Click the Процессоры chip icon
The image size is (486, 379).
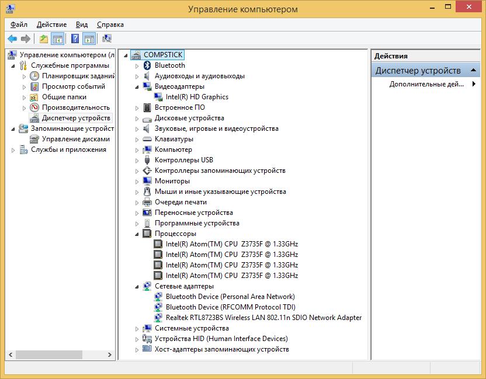pos(147,234)
